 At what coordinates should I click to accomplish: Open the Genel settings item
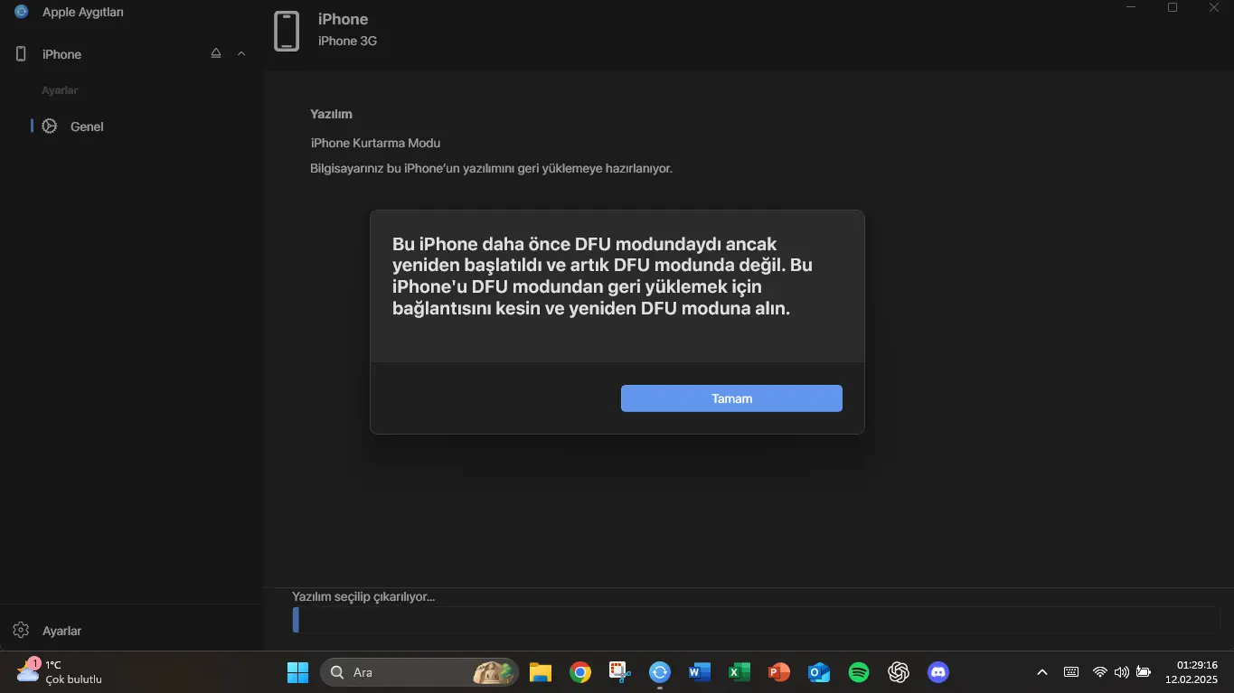click(x=87, y=126)
